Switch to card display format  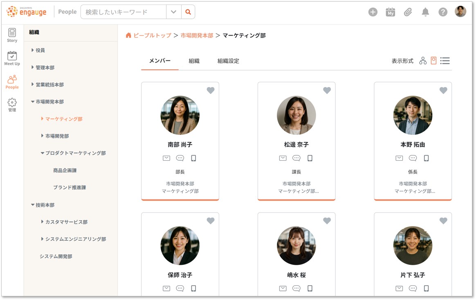pos(433,60)
